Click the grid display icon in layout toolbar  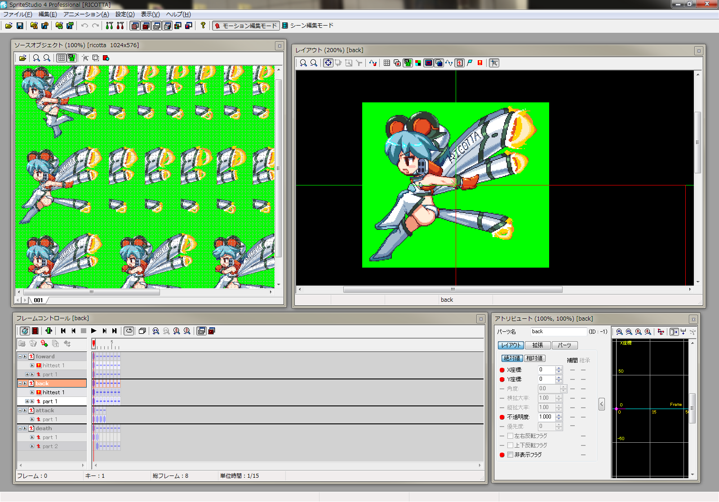[x=386, y=63]
